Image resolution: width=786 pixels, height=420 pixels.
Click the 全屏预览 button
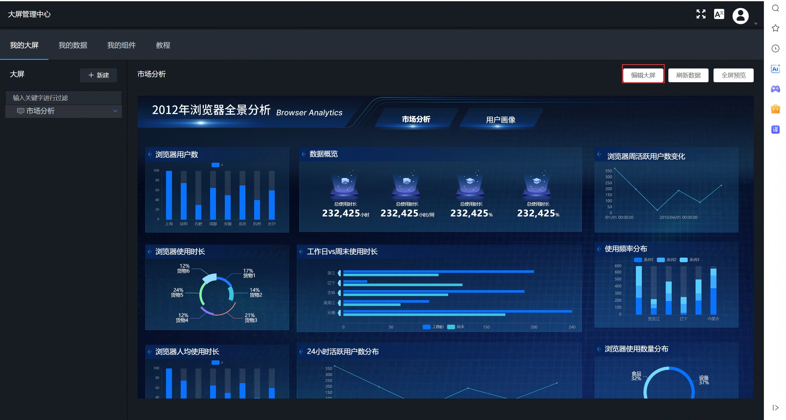coord(733,75)
